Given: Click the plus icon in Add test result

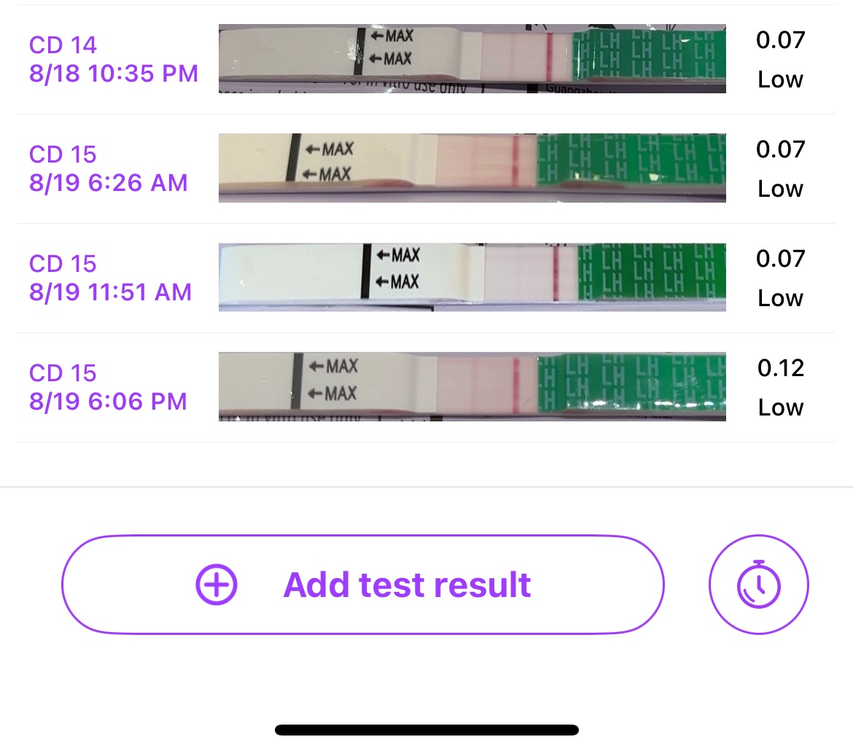Looking at the screenshot, I should [x=217, y=585].
